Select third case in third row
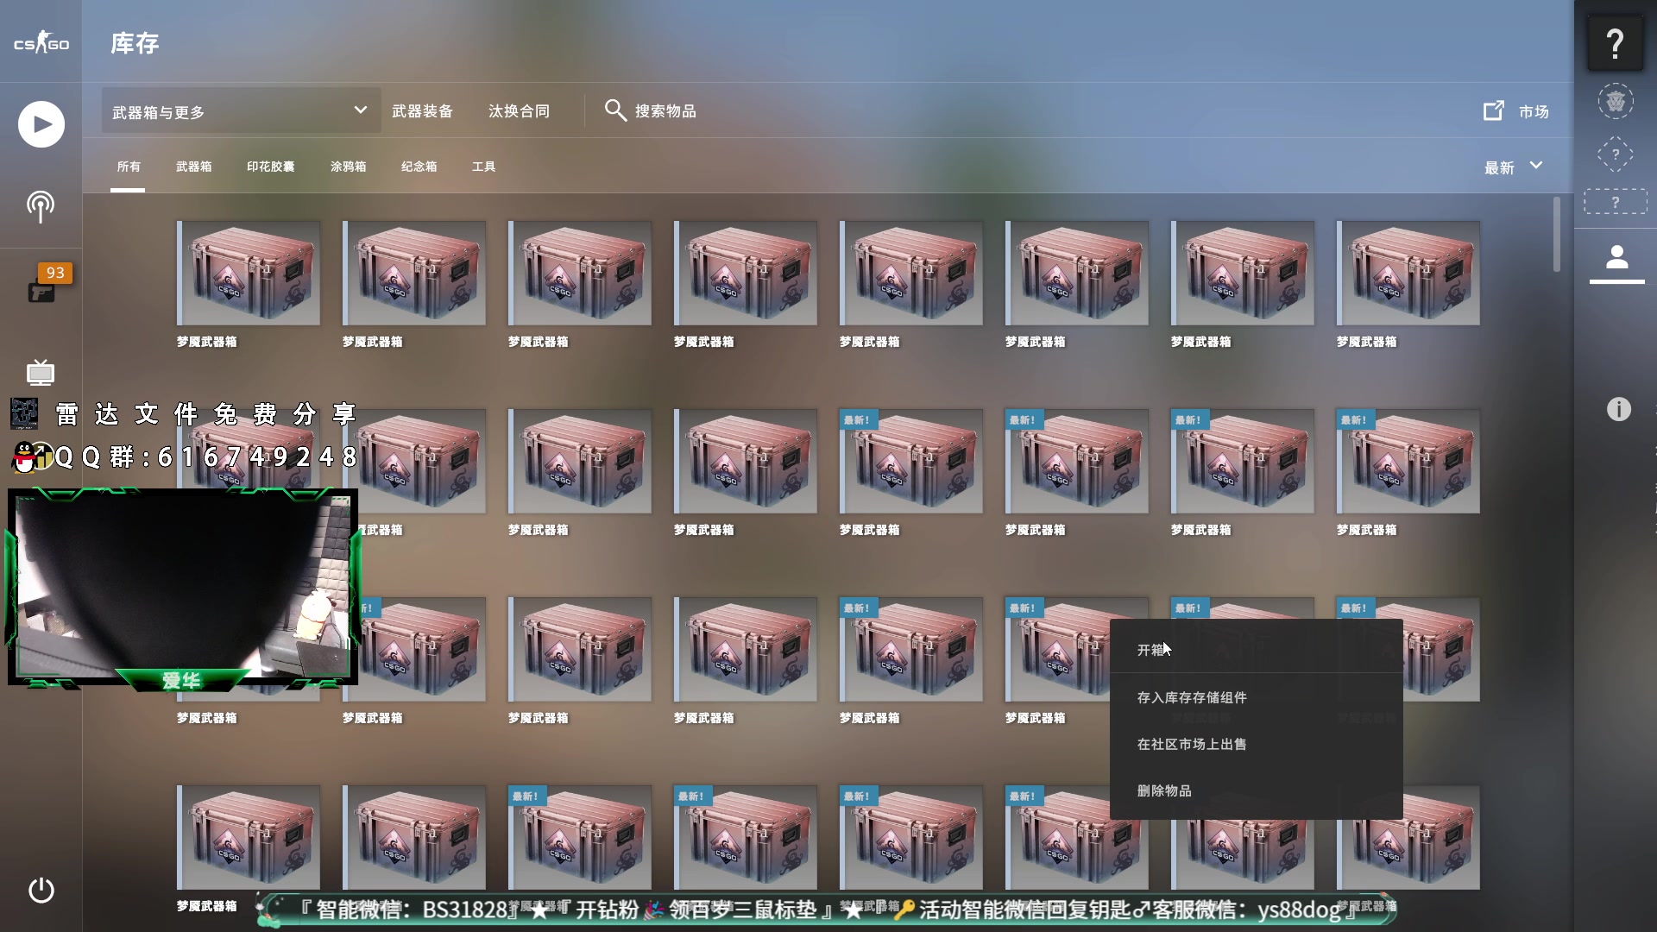 click(x=580, y=649)
